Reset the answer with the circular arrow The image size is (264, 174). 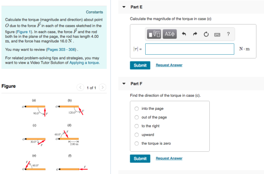click(206, 34)
